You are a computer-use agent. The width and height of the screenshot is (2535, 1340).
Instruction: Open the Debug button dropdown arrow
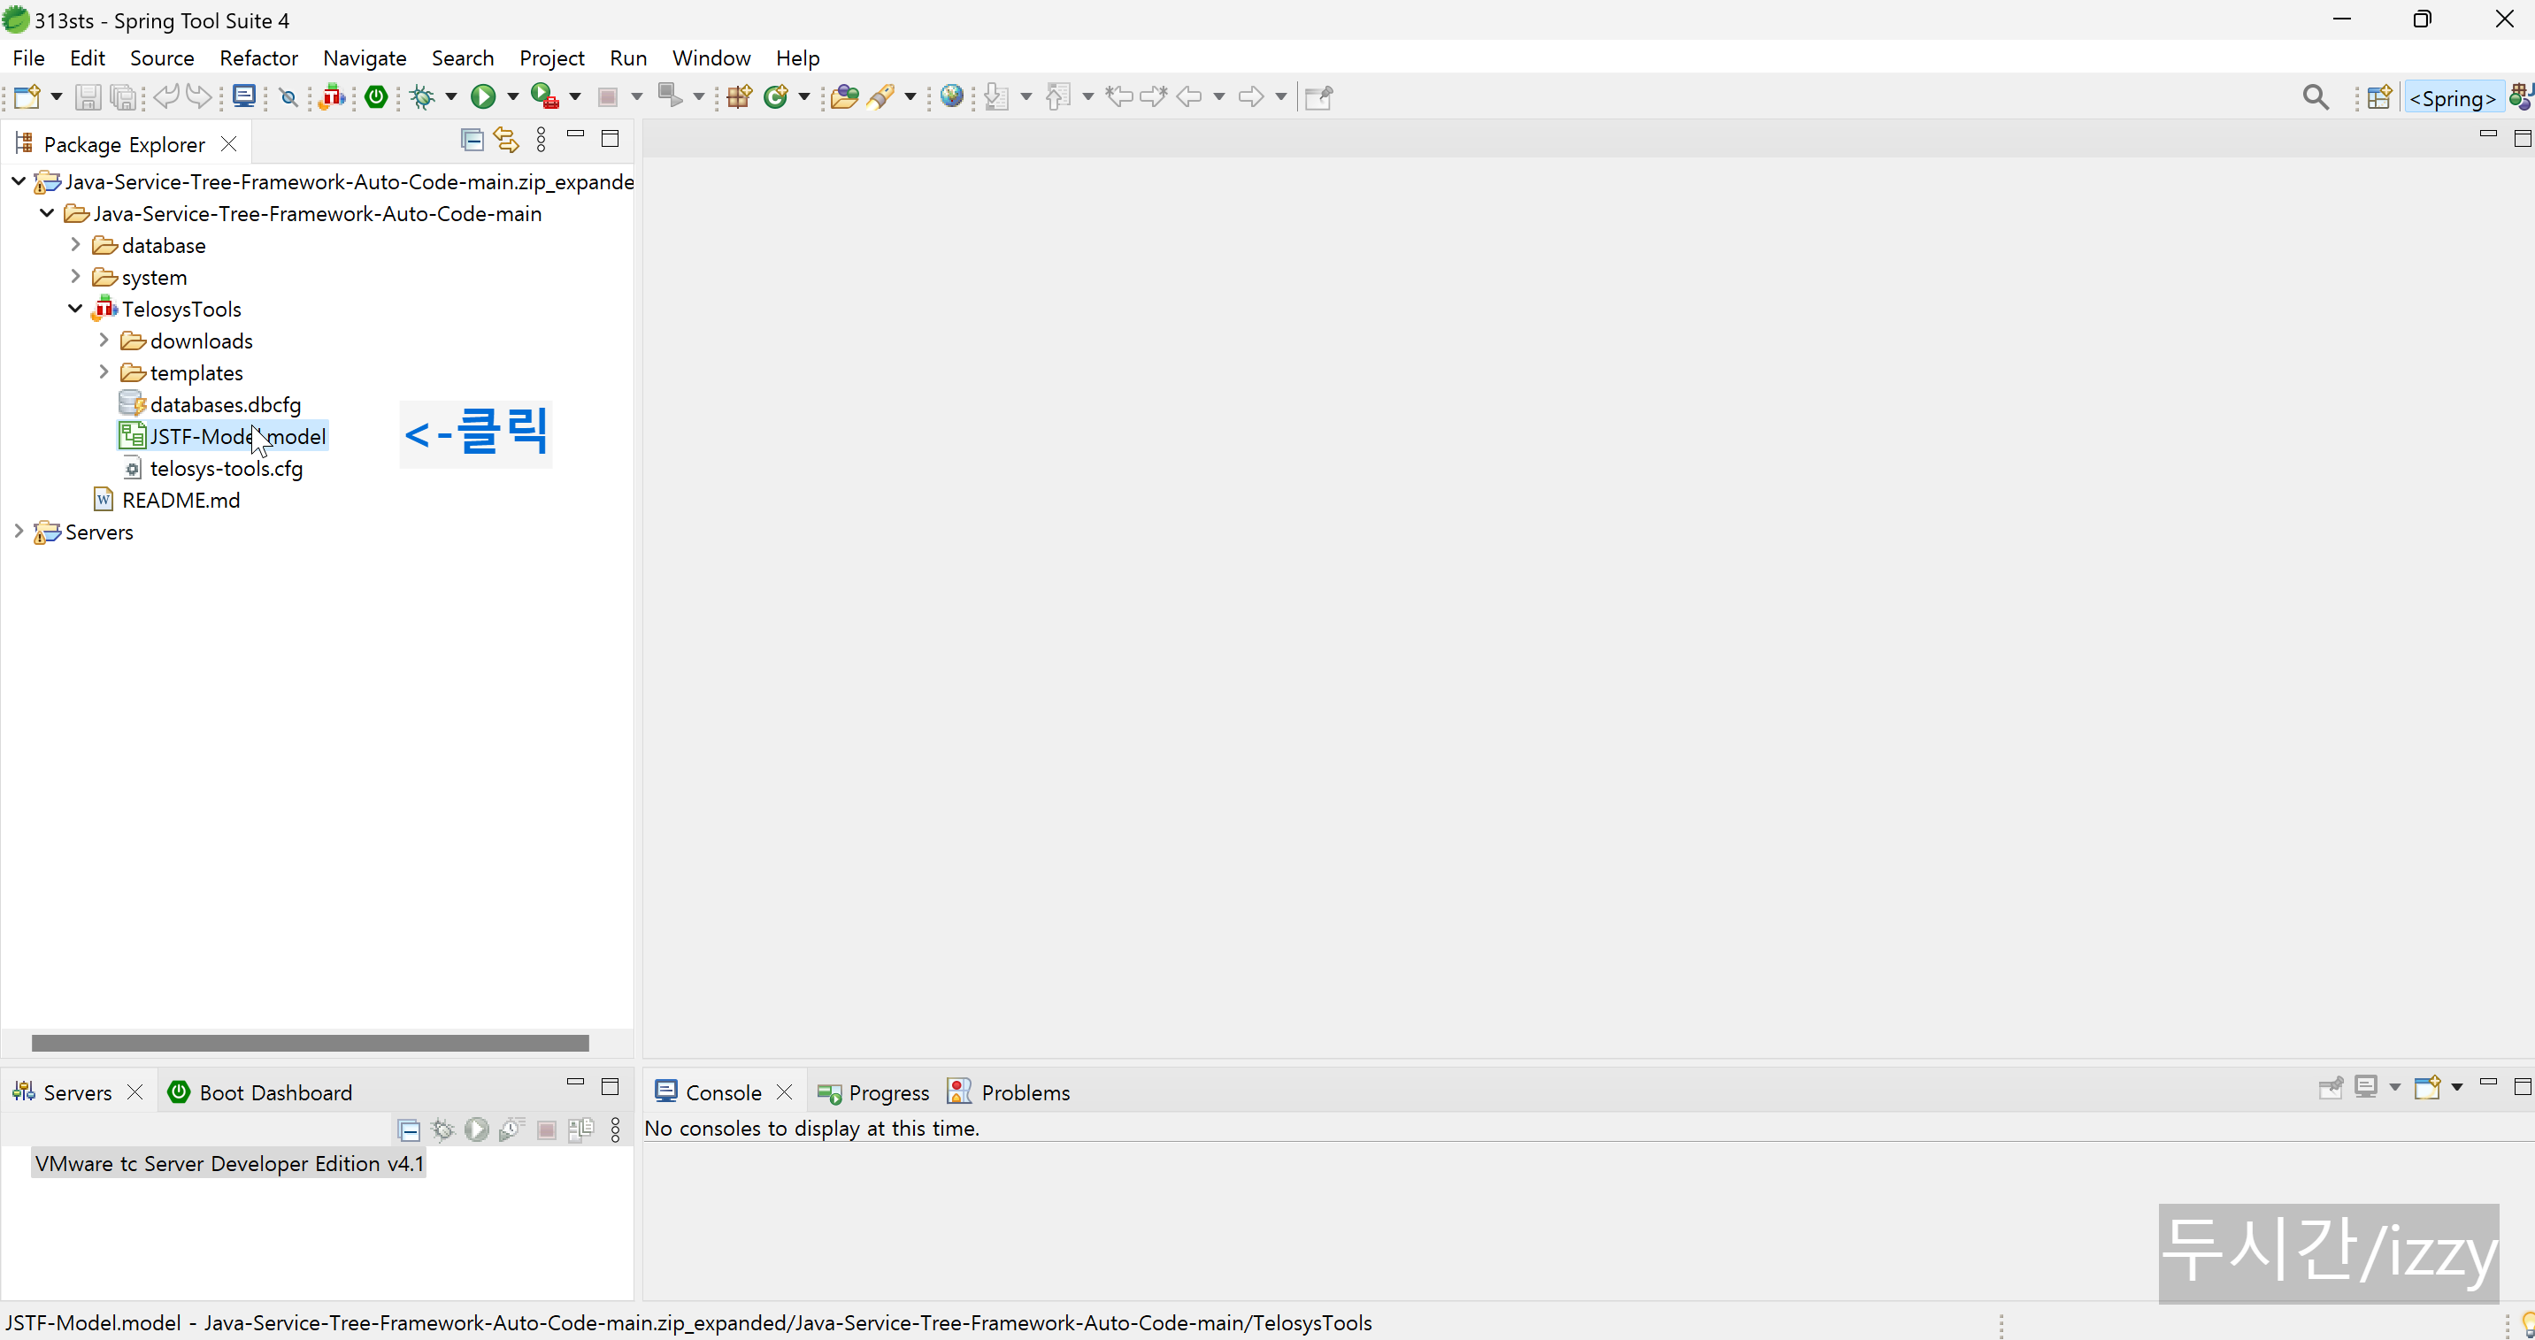[x=451, y=96]
